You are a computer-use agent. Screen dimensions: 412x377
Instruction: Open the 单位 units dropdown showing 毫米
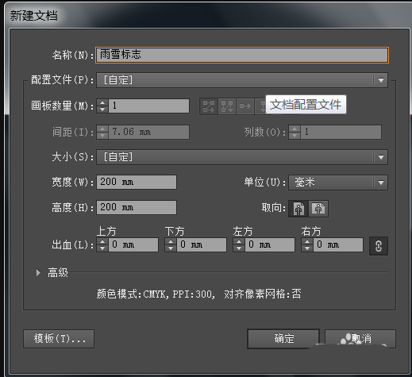coord(338,183)
